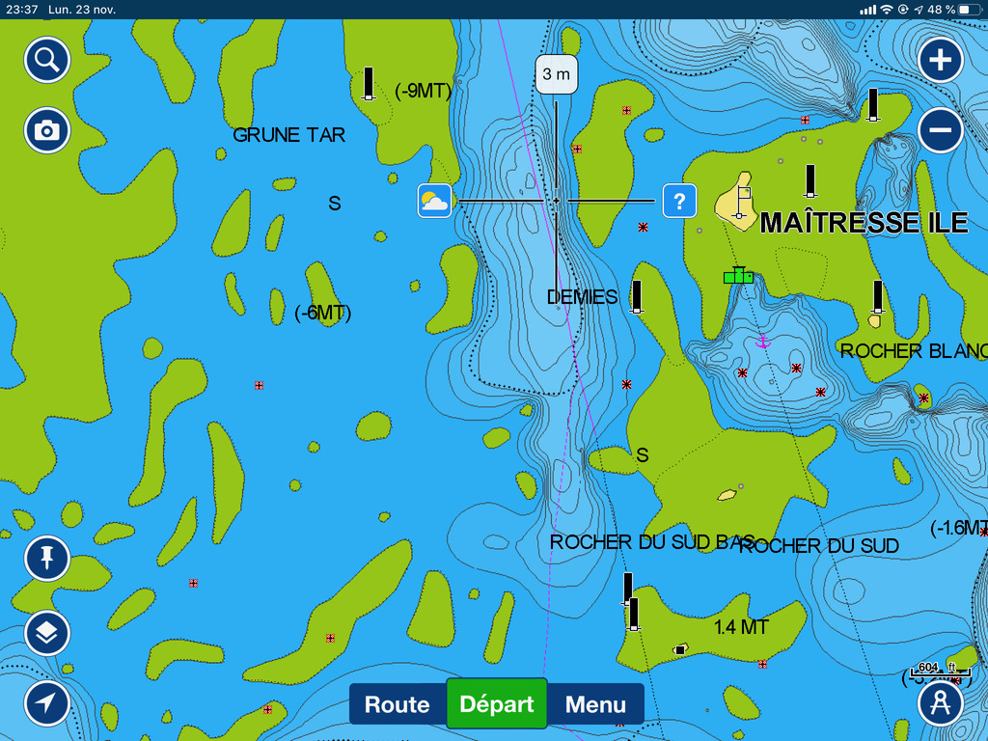Image resolution: width=988 pixels, height=741 pixels.
Task: Tap the crosshair center point
Action: (x=557, y=201)
